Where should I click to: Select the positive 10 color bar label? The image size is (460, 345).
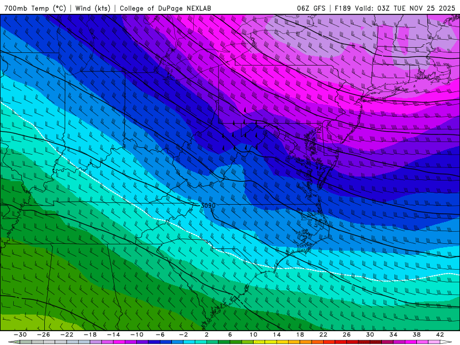[x=253, y=335]
